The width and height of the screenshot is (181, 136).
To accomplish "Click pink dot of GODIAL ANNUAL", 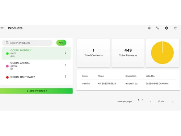I will pos(7,66).
